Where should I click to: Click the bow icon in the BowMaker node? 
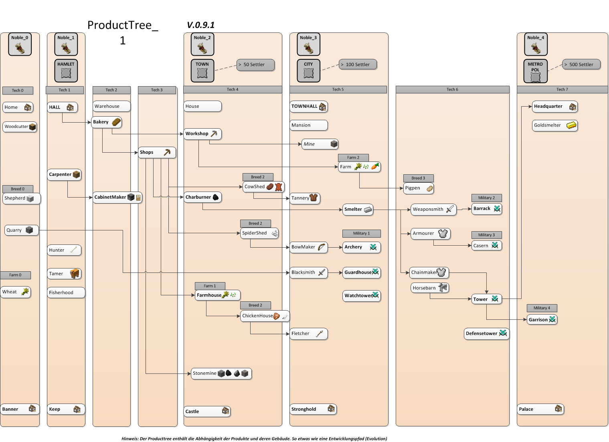(x=322, y=247)
